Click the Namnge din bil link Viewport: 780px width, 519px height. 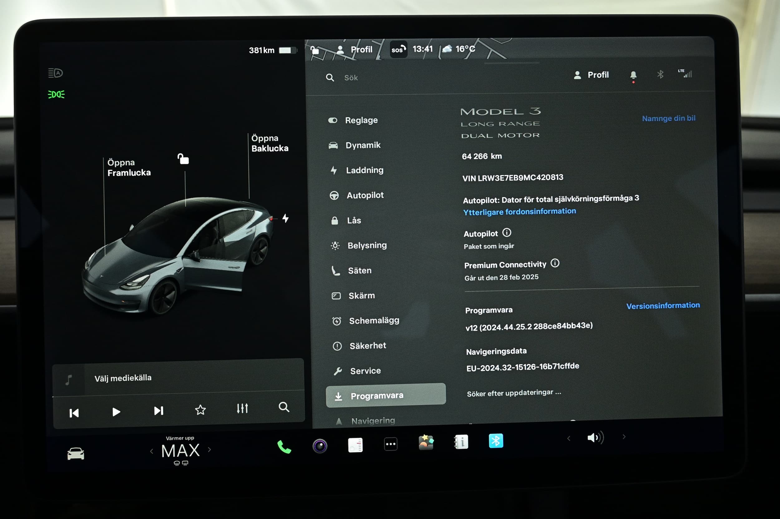(x=669, y=118)
